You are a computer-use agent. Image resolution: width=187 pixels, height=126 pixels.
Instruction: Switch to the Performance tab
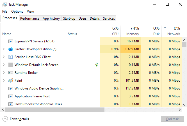coord(30,19)
